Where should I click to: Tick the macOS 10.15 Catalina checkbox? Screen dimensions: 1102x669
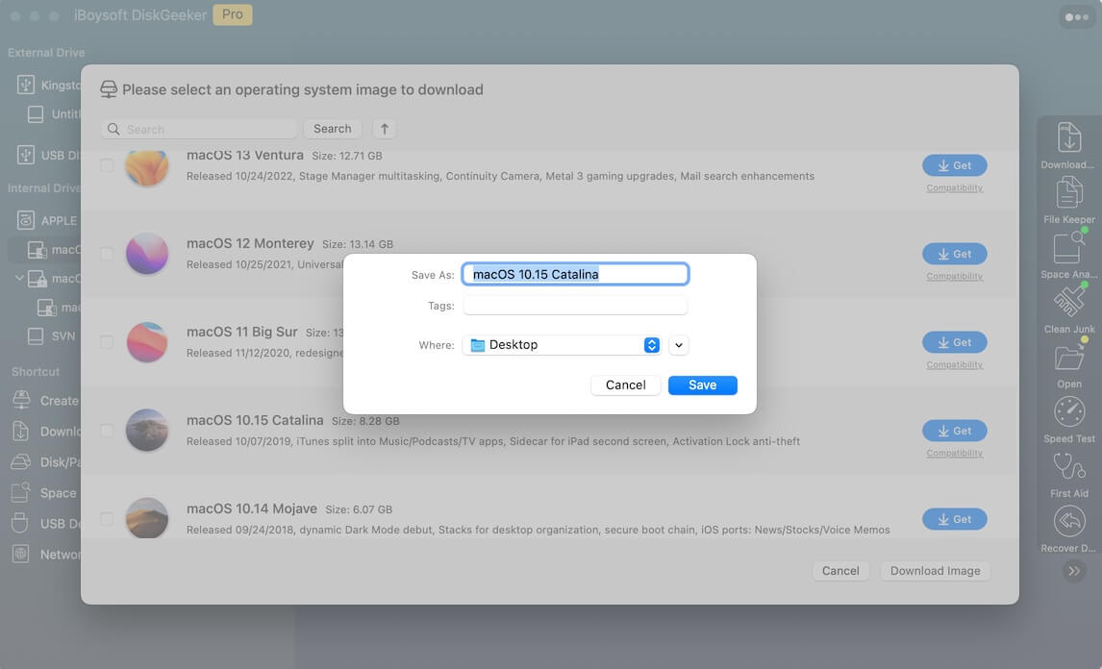tap(107, 431)
